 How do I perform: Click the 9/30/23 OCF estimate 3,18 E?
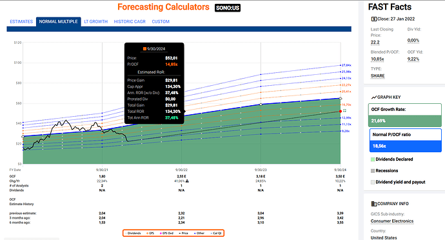[x=261, y=176]
